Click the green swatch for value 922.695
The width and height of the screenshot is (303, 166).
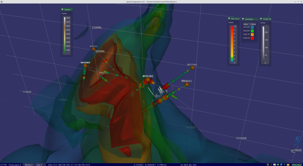tap(252, 31)
